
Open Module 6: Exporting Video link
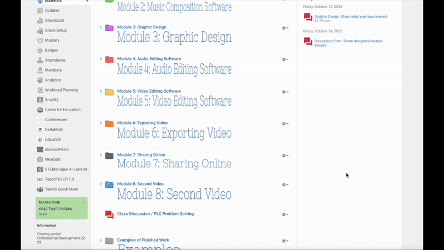[x=143, y=123]
